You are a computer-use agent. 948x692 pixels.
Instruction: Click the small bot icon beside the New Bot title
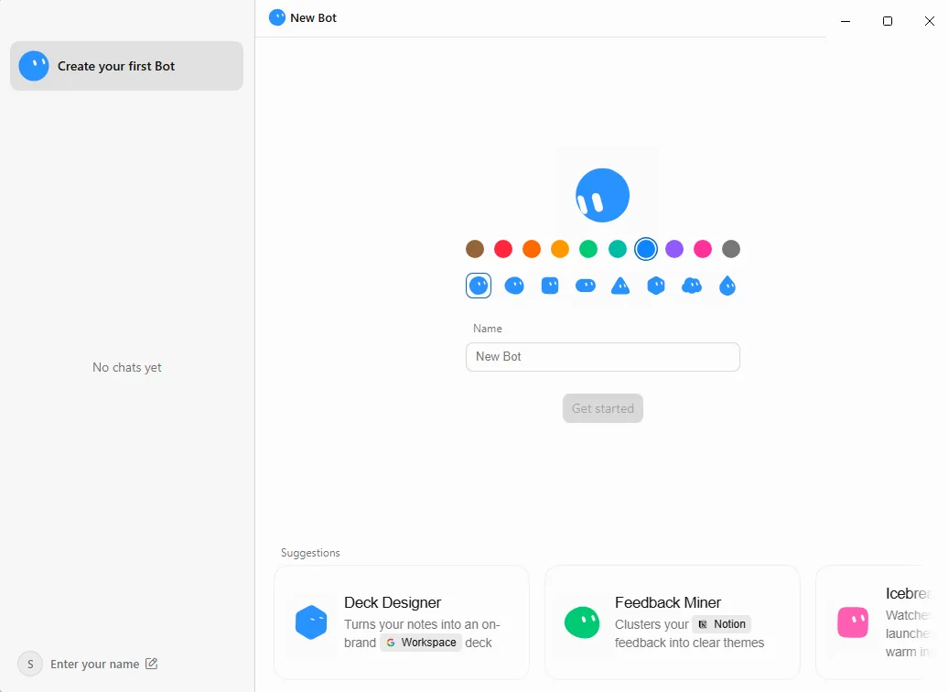(x=277, y=17)
